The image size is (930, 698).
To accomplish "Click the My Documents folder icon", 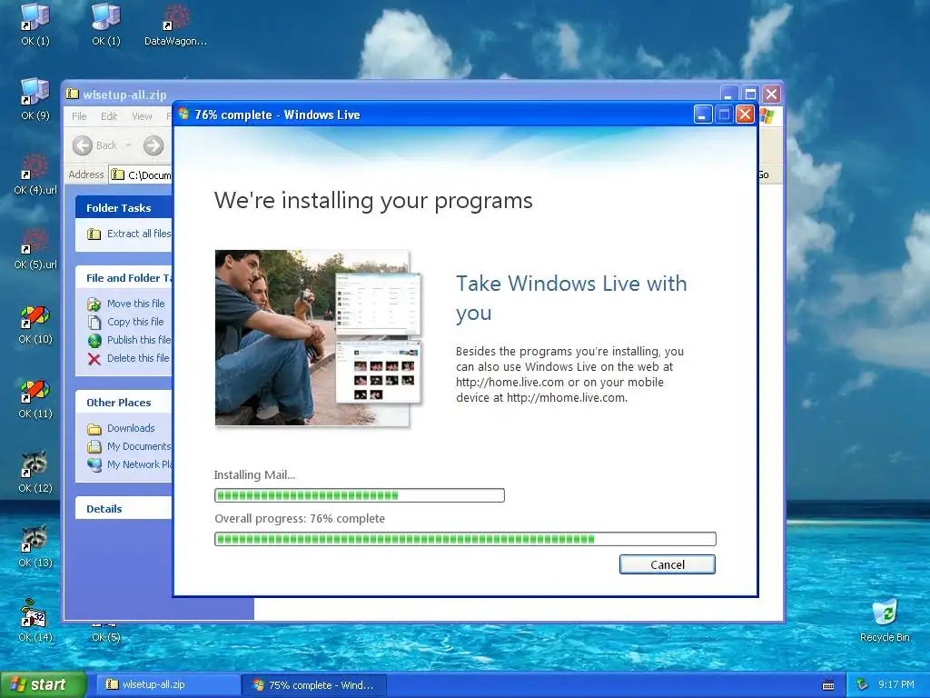I will (x=94, y=447).
